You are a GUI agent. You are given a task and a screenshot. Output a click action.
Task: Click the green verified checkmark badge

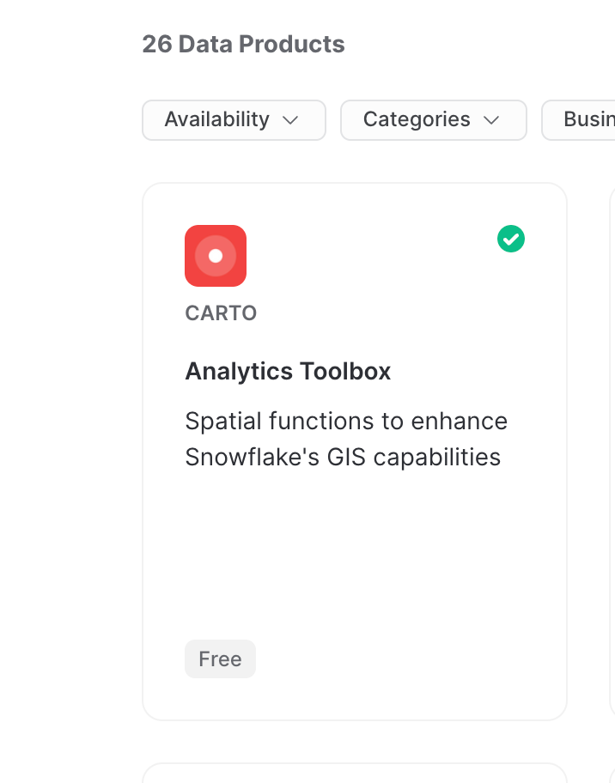[511, 239]
